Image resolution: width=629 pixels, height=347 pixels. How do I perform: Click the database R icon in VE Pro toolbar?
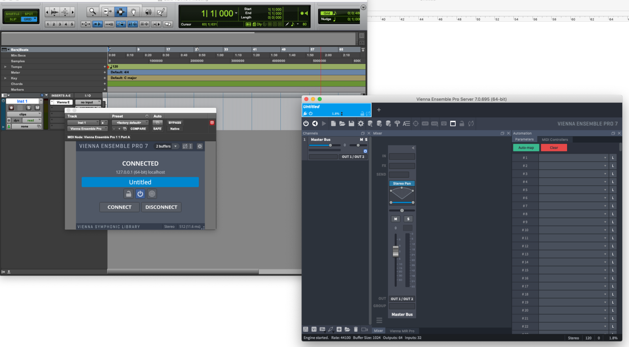tap(388, 123)
